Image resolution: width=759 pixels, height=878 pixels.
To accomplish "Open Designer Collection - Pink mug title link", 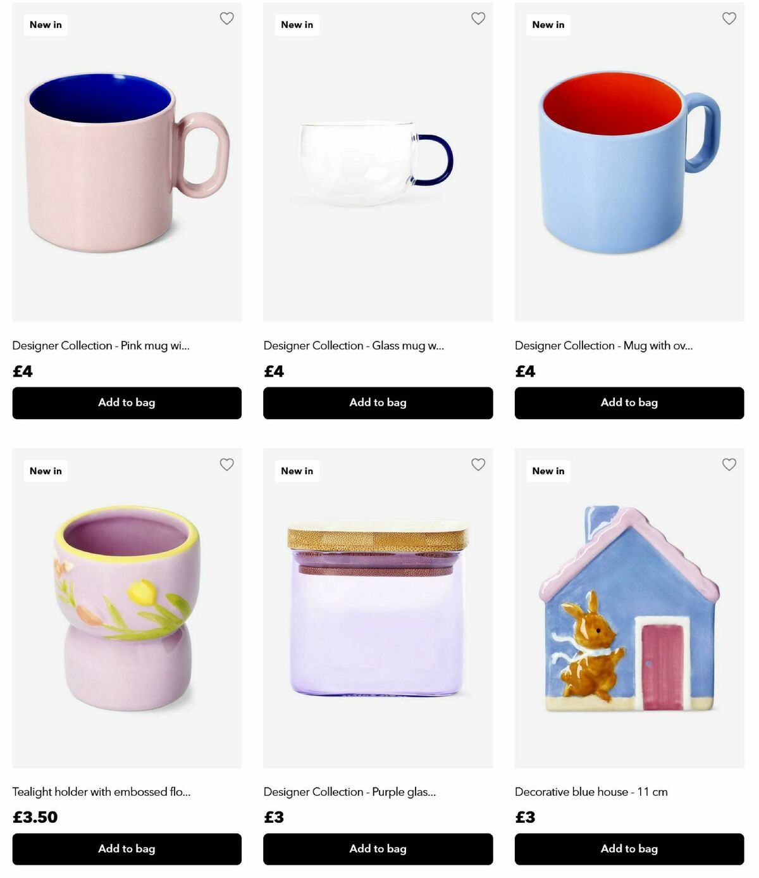I will click(101, 346).
